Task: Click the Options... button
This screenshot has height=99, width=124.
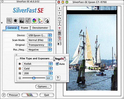Action: [x=43, y=87]
